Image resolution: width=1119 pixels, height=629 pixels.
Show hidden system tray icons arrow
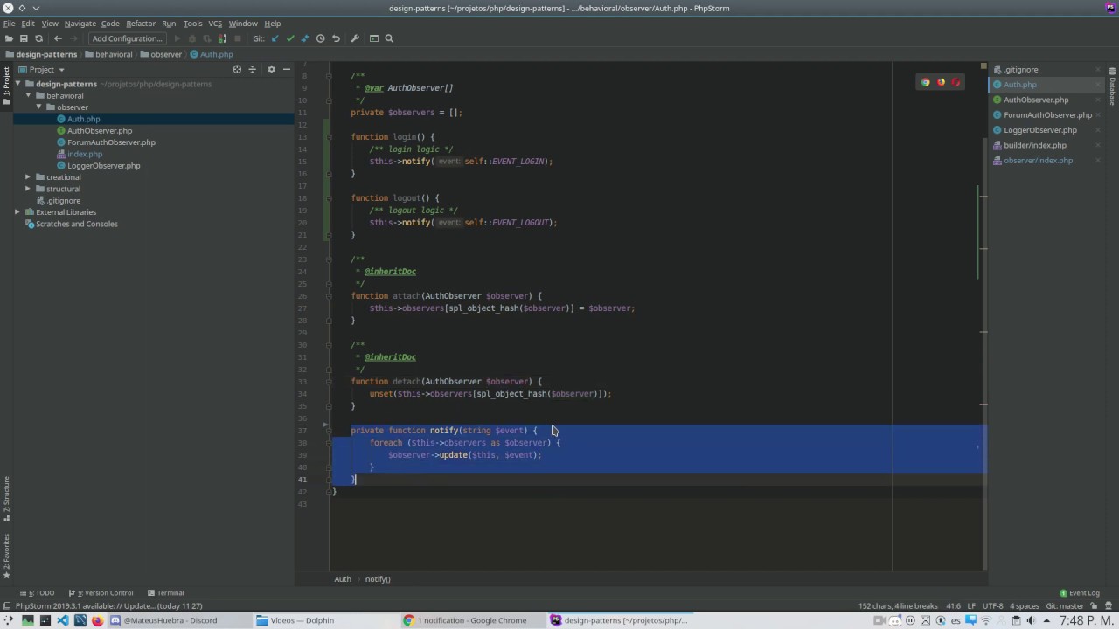click(1046, 620)
